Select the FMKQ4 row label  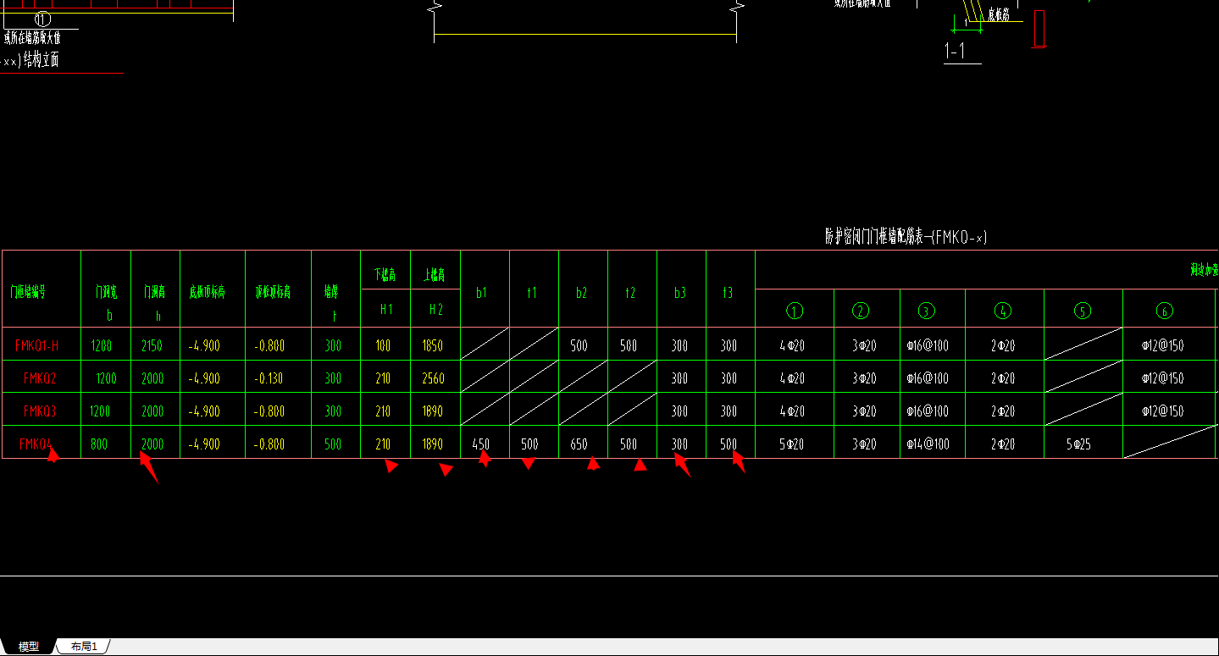coord(36,444)
